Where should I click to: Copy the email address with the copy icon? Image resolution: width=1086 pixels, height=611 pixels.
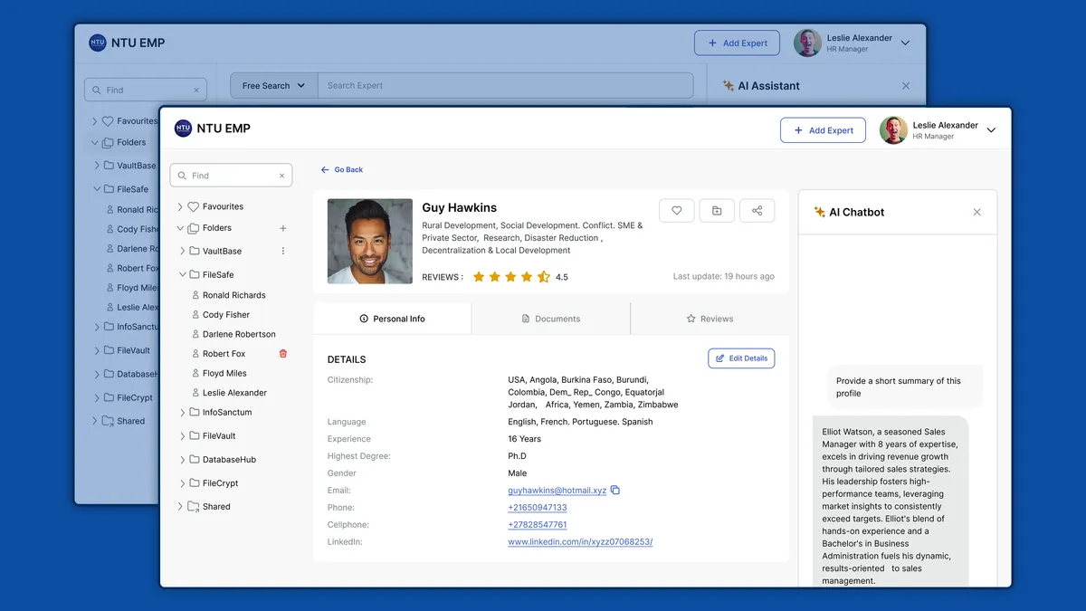tap(615, 491)
